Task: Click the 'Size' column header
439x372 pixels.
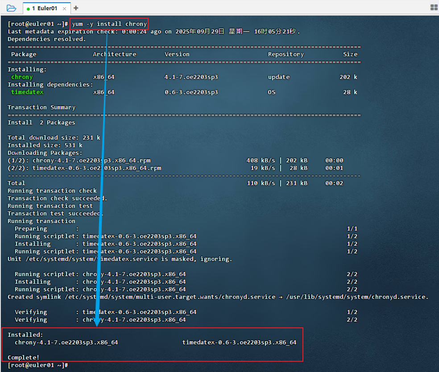Action: pyautogui.click(x=350, y=54)
